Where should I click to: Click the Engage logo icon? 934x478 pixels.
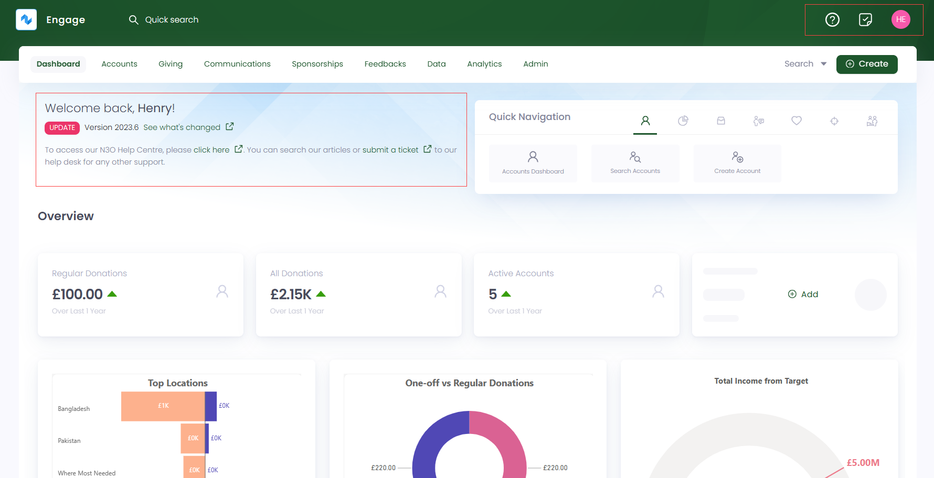[26, 20]
